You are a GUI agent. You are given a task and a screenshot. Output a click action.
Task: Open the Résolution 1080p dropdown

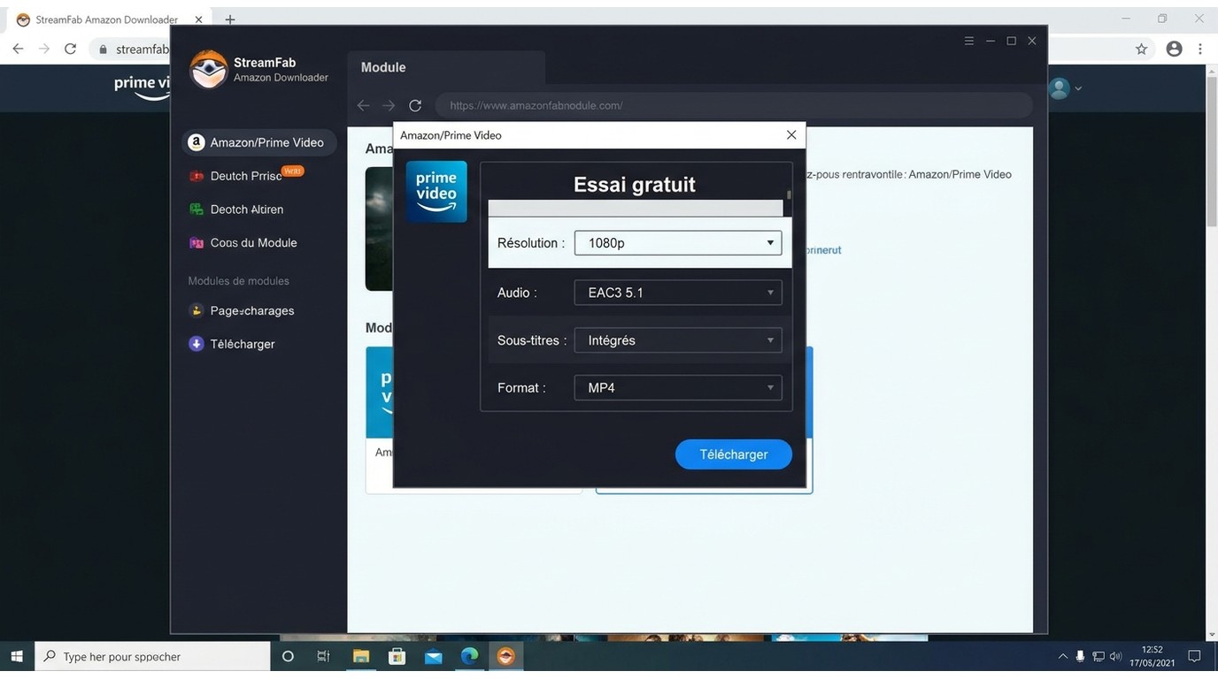click(678, 243)
